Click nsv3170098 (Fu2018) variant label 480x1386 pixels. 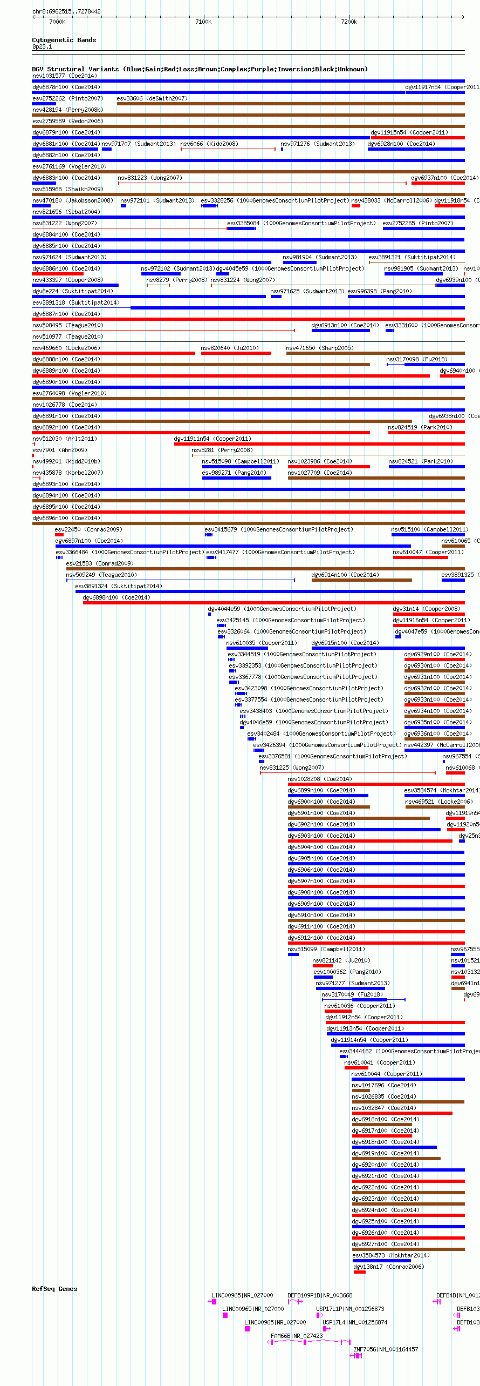pos(417,359)
